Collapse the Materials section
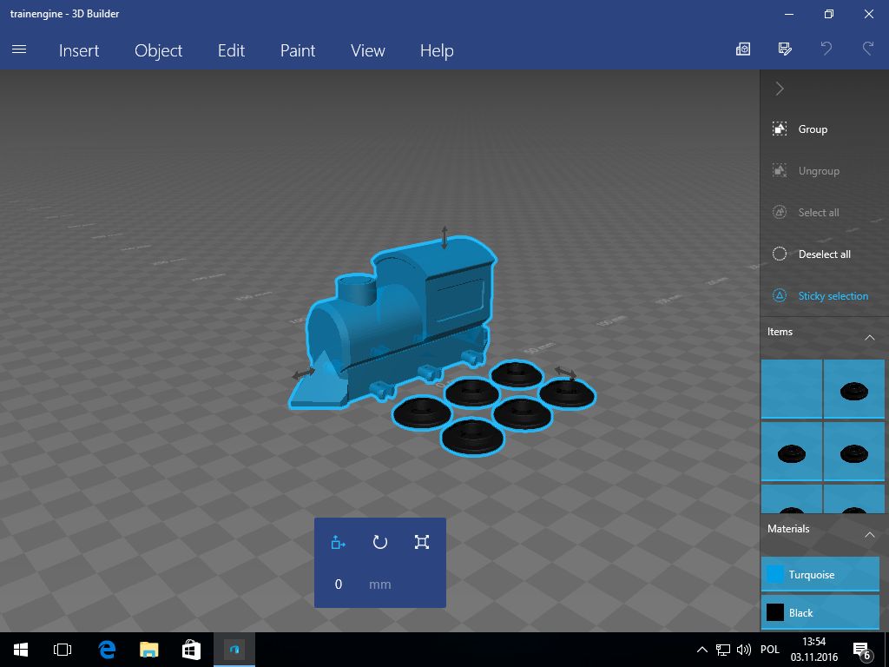The height and width of the screenshot is (667, 889). pos(871,534)
